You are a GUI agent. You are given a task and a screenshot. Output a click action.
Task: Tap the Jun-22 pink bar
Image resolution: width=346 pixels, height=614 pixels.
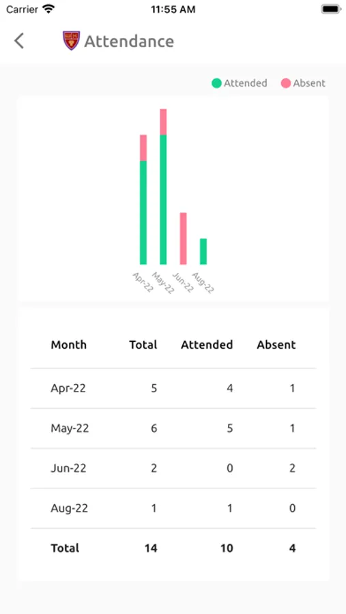coord(184,239)
